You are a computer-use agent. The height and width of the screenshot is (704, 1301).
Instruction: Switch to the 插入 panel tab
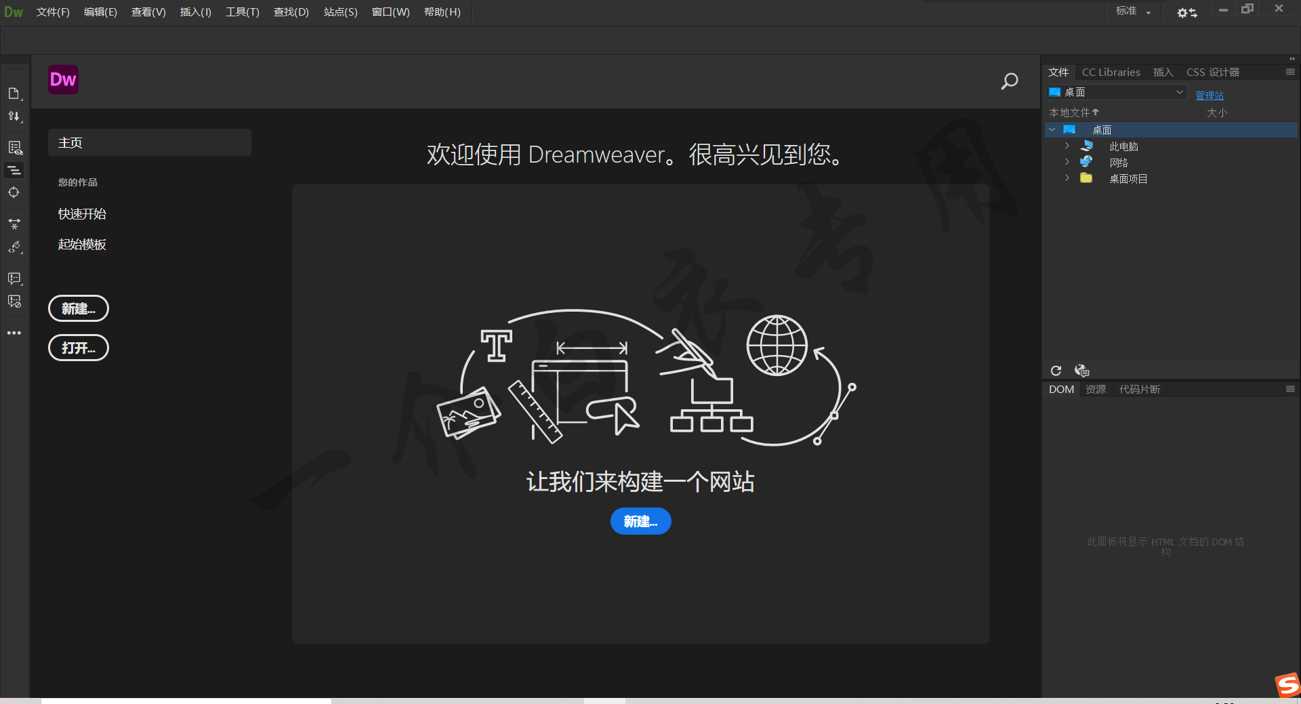tap(1163, 72)
